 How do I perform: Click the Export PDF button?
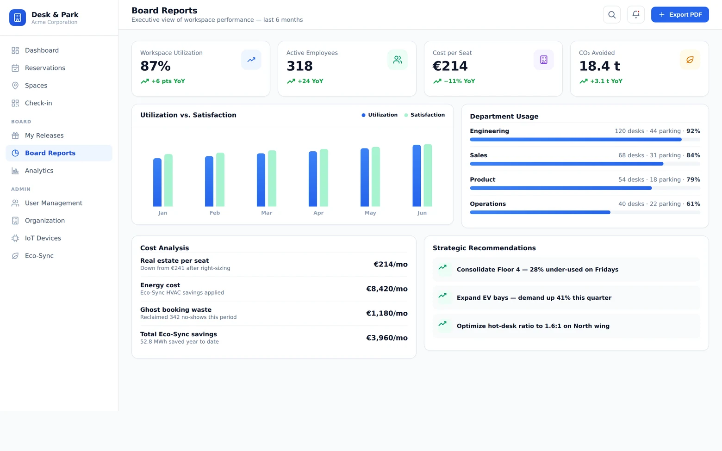click(x=680, y=15)
